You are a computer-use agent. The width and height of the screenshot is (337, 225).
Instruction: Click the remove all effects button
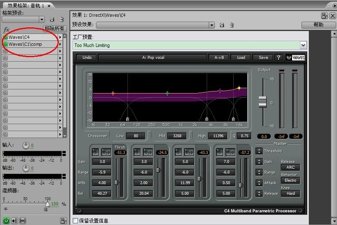tap(55, 28)
